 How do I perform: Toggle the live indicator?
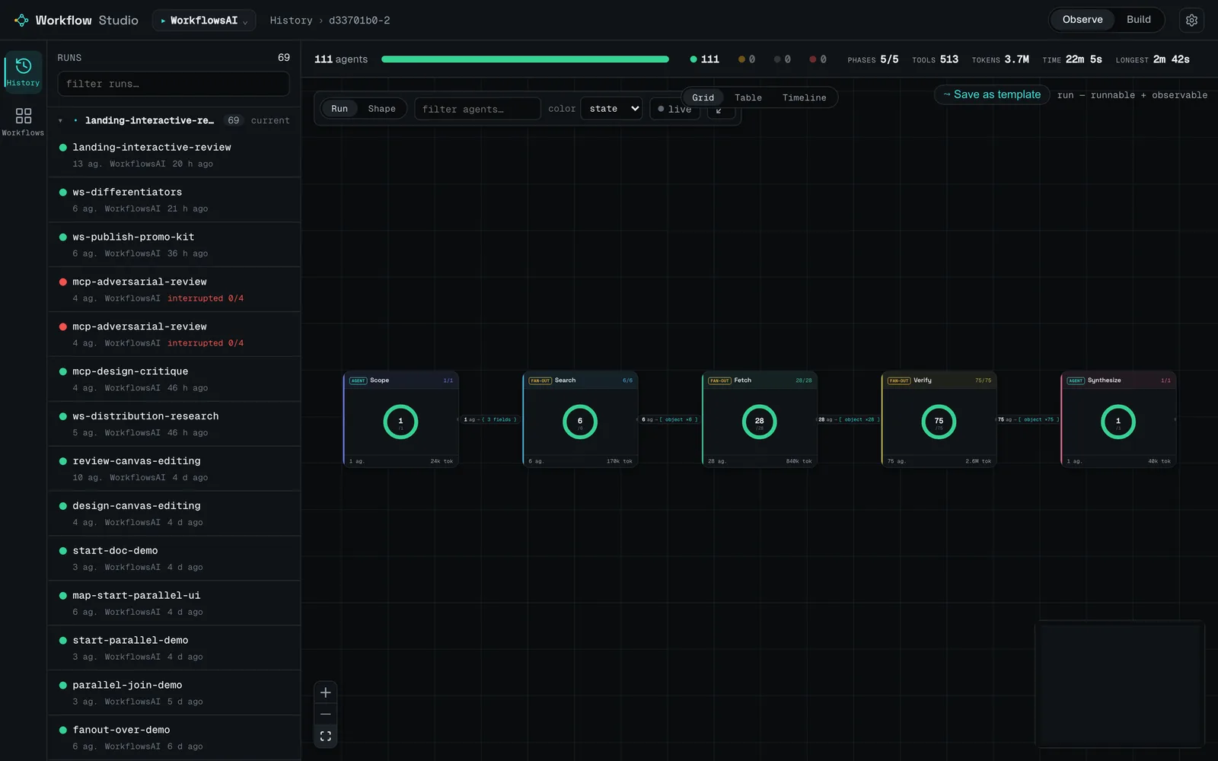pos(674,109)
